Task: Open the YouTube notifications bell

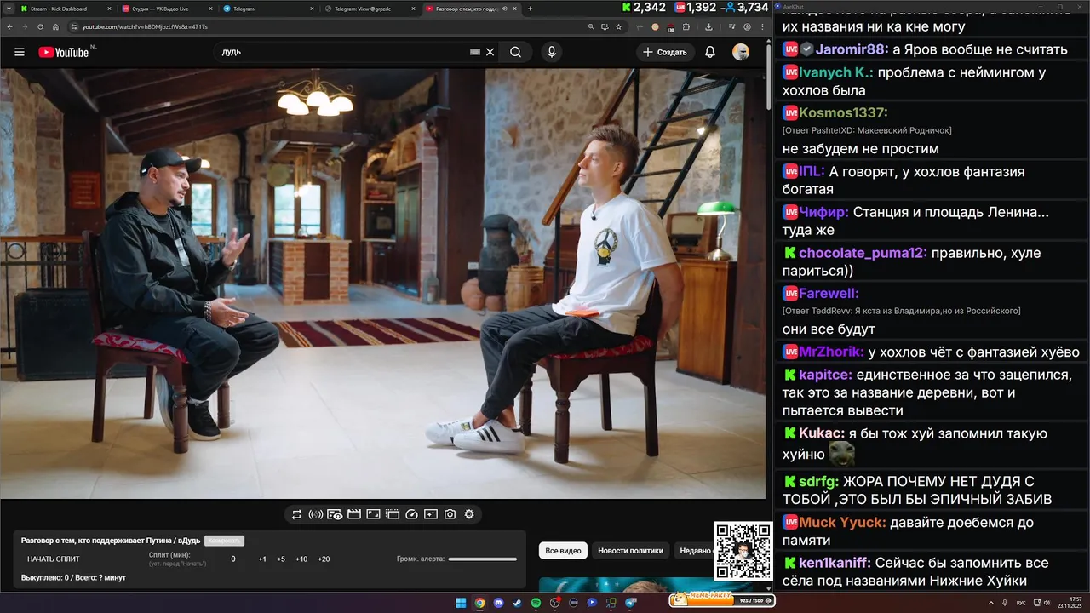Action: [x=709, y=52]
